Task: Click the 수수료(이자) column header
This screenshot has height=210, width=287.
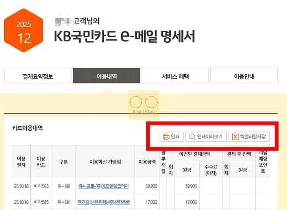Action: [x=211, y=170]
